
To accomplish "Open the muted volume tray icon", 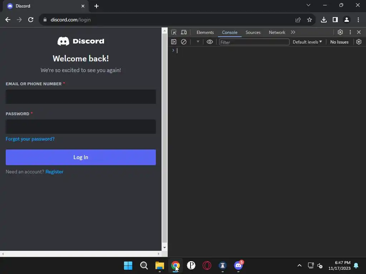I will click(320, 265).
